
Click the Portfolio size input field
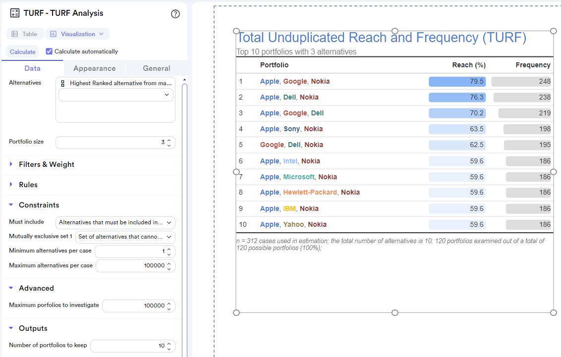click(x=115, y=143)
